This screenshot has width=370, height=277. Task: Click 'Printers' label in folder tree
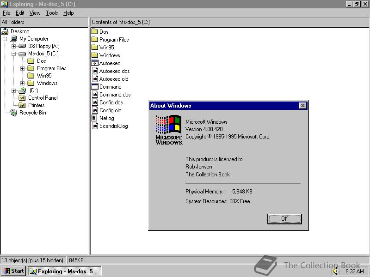[37, 105]
